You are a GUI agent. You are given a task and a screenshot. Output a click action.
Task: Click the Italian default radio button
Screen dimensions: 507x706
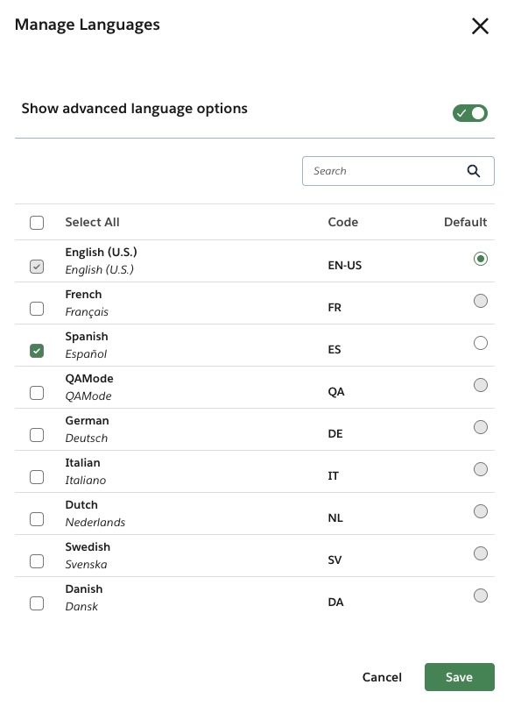(x=481, y=469)
